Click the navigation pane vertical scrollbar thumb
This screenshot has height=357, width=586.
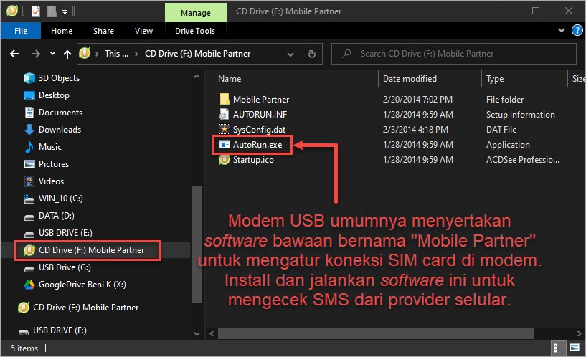pos(197,244)
